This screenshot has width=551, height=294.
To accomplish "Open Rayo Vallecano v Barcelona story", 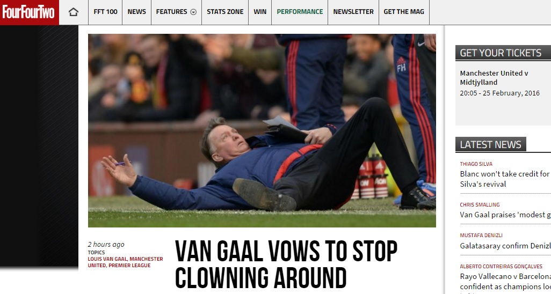I will point(505,281).
